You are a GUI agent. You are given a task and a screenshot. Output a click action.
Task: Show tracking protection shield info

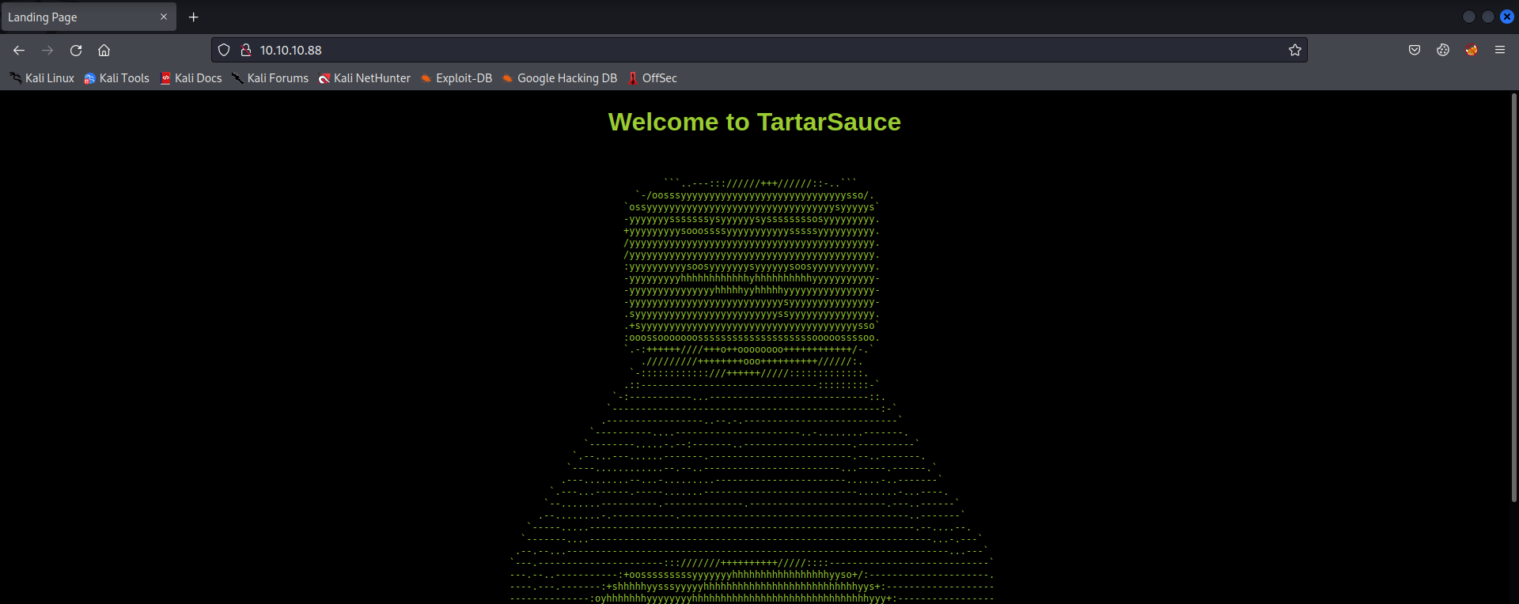point(224,50)
